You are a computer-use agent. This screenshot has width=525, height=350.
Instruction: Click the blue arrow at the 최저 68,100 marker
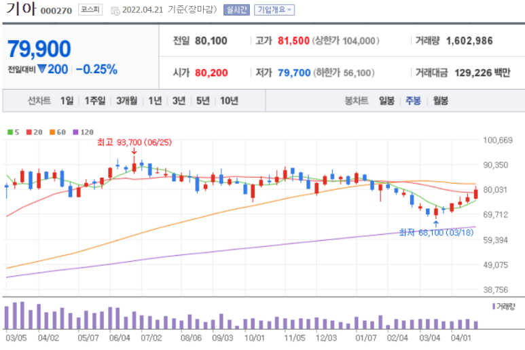435,222
